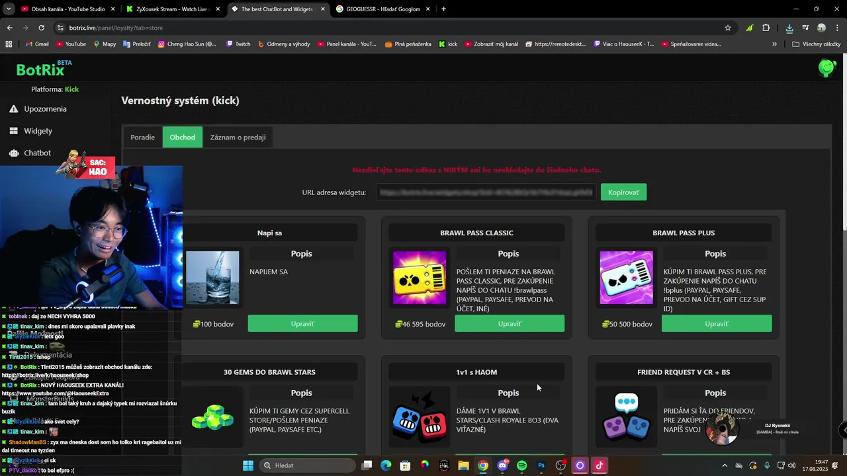This screenshot has height=476, width=847.
Task: Switch to ZyXousek Stream browser tab
Action: [x=173, y=9]
